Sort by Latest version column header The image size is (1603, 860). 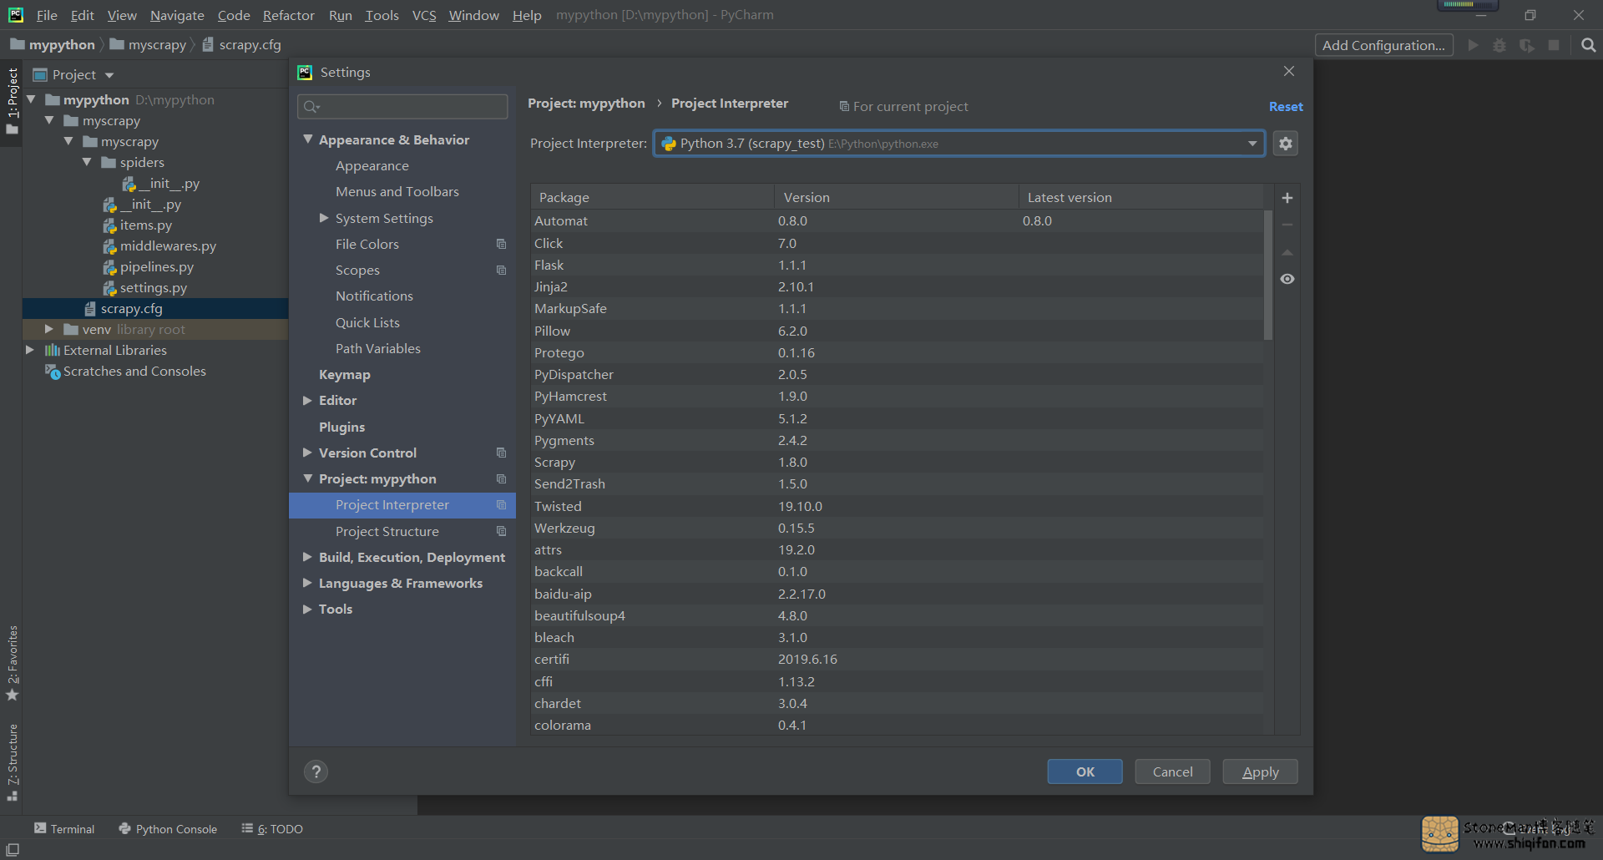coord(1140,197)
